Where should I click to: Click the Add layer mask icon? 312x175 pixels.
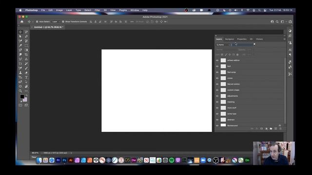[x=261, y=128]
